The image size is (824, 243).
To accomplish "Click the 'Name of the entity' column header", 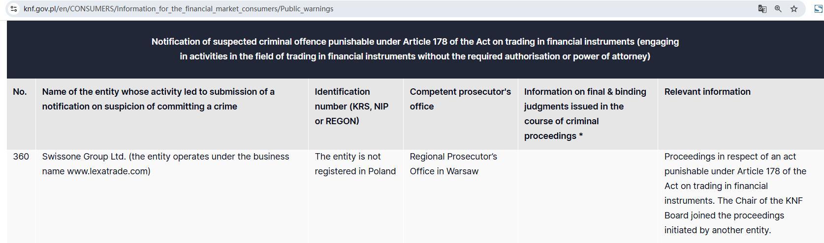I will [158, 99].
